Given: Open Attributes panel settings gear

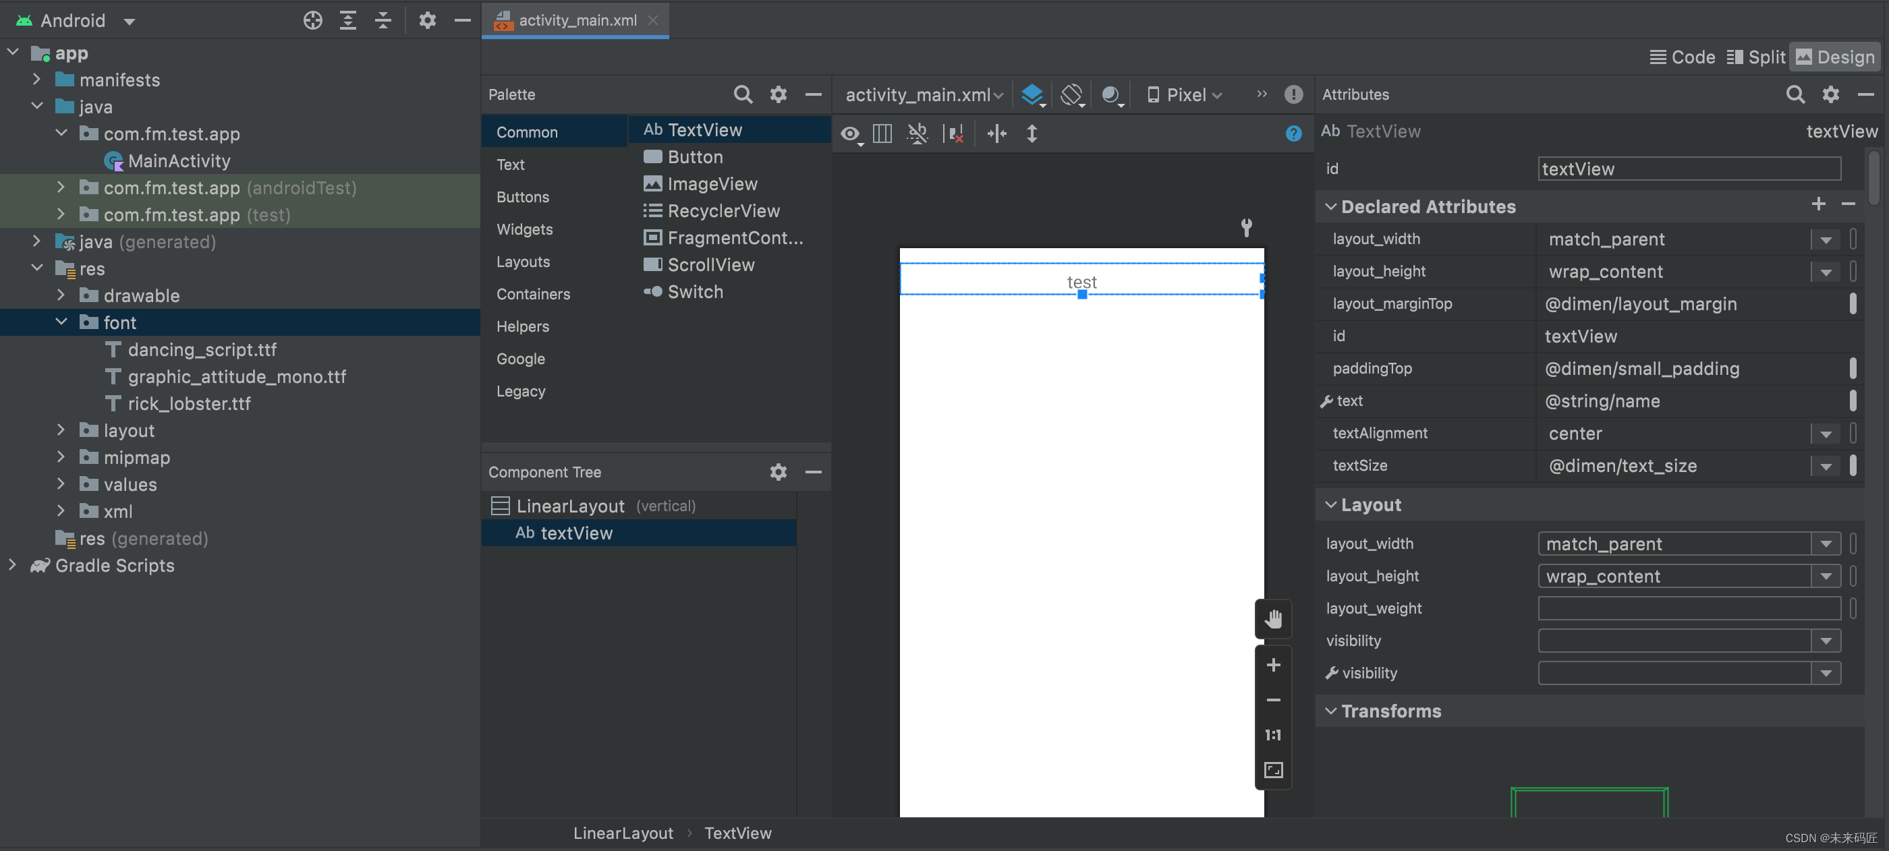Looking at the screenshot, I should tap(1830, 94).
